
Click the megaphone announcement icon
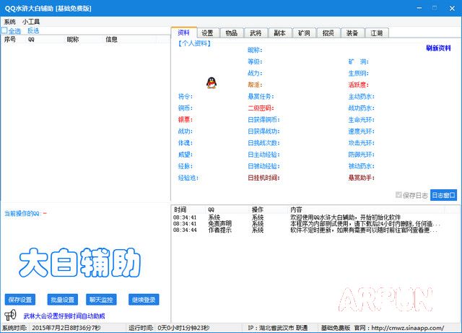click(11, 315)
